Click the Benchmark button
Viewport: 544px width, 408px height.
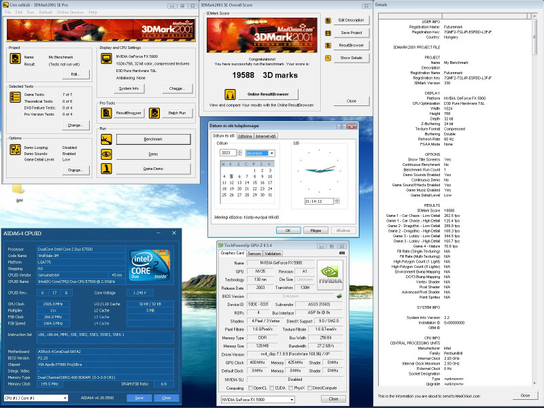click(x=153, y=139)
